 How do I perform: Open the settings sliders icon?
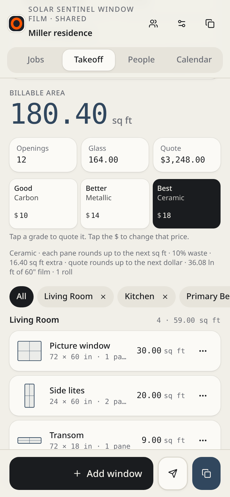tap(182, 24)
